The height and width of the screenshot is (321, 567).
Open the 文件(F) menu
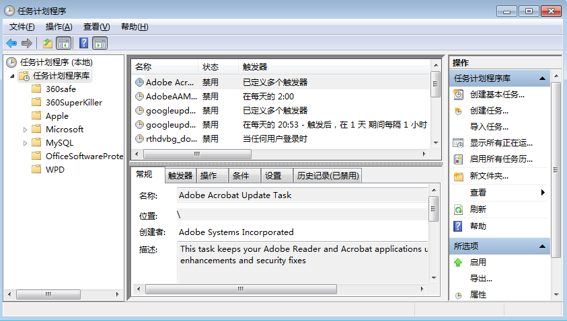(x=22, y=27)
